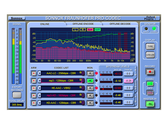The image size is (168, 124).
Task: Expand codec menu arrow for mp3-HD row
Action: [40, 95]
